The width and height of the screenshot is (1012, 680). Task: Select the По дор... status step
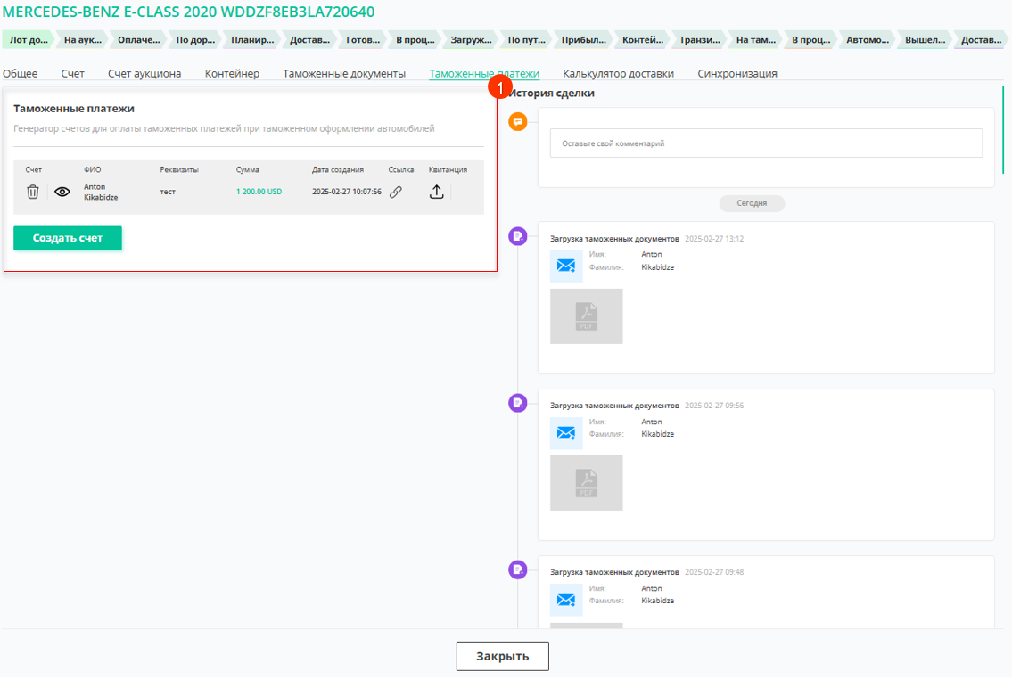coord(195,40)
